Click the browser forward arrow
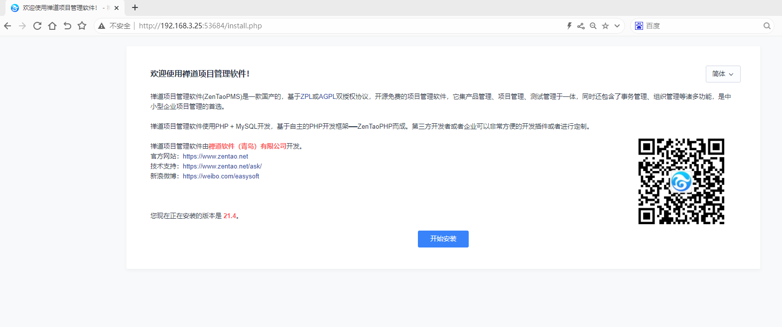782x327 pixels. (22, 26)
